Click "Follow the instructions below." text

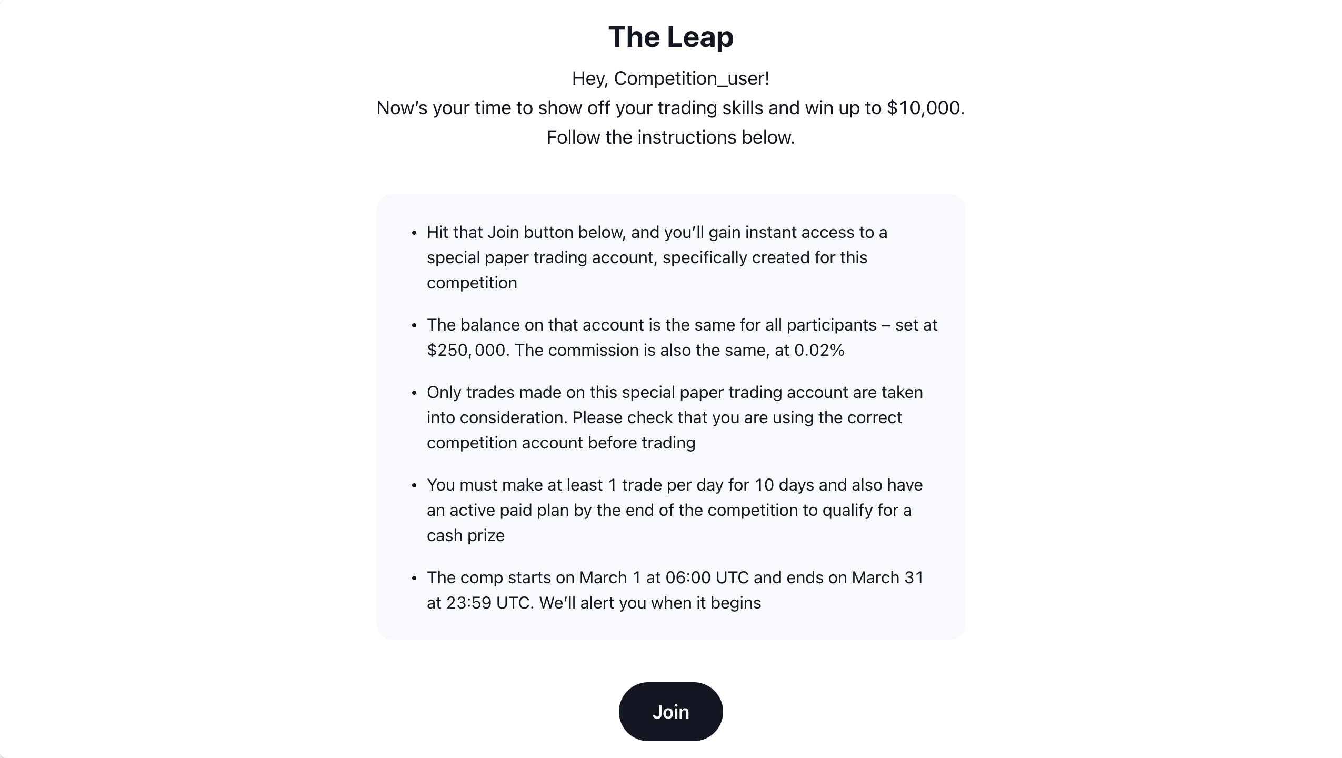(x=670, y=137)
